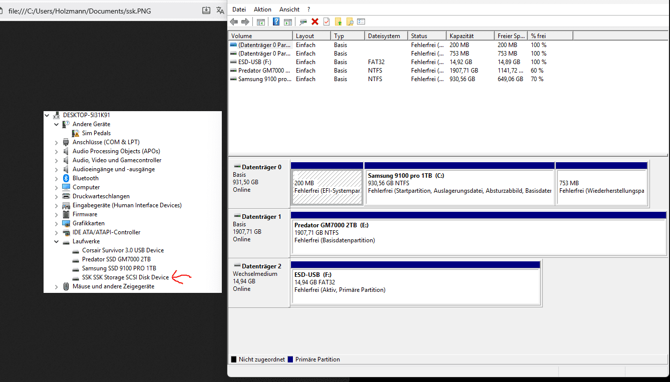Image resolution: width=670 pixels, height=382 pixels.
Task: Click the mouse icon beside Mäuse und andere Zeigegeräte
Action: pos(66,286)
